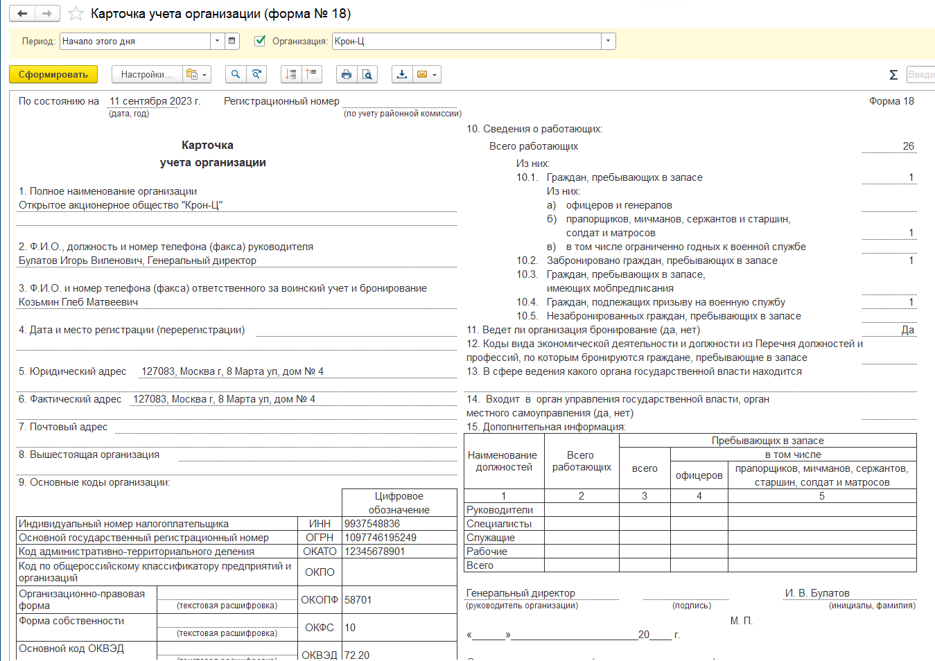Click the 'Всего работающих' value 26
This screenshot has width=935, height=661.
pos(909,146)
